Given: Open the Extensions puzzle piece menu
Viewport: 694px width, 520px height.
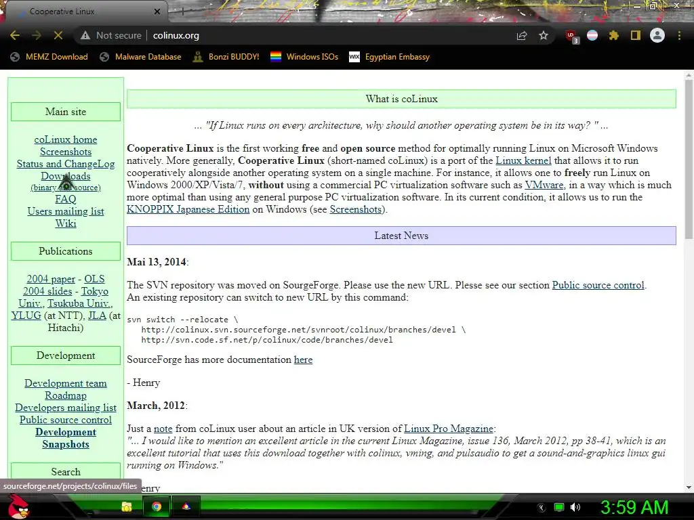Looking at the screenshot, I should pos(614,35).
